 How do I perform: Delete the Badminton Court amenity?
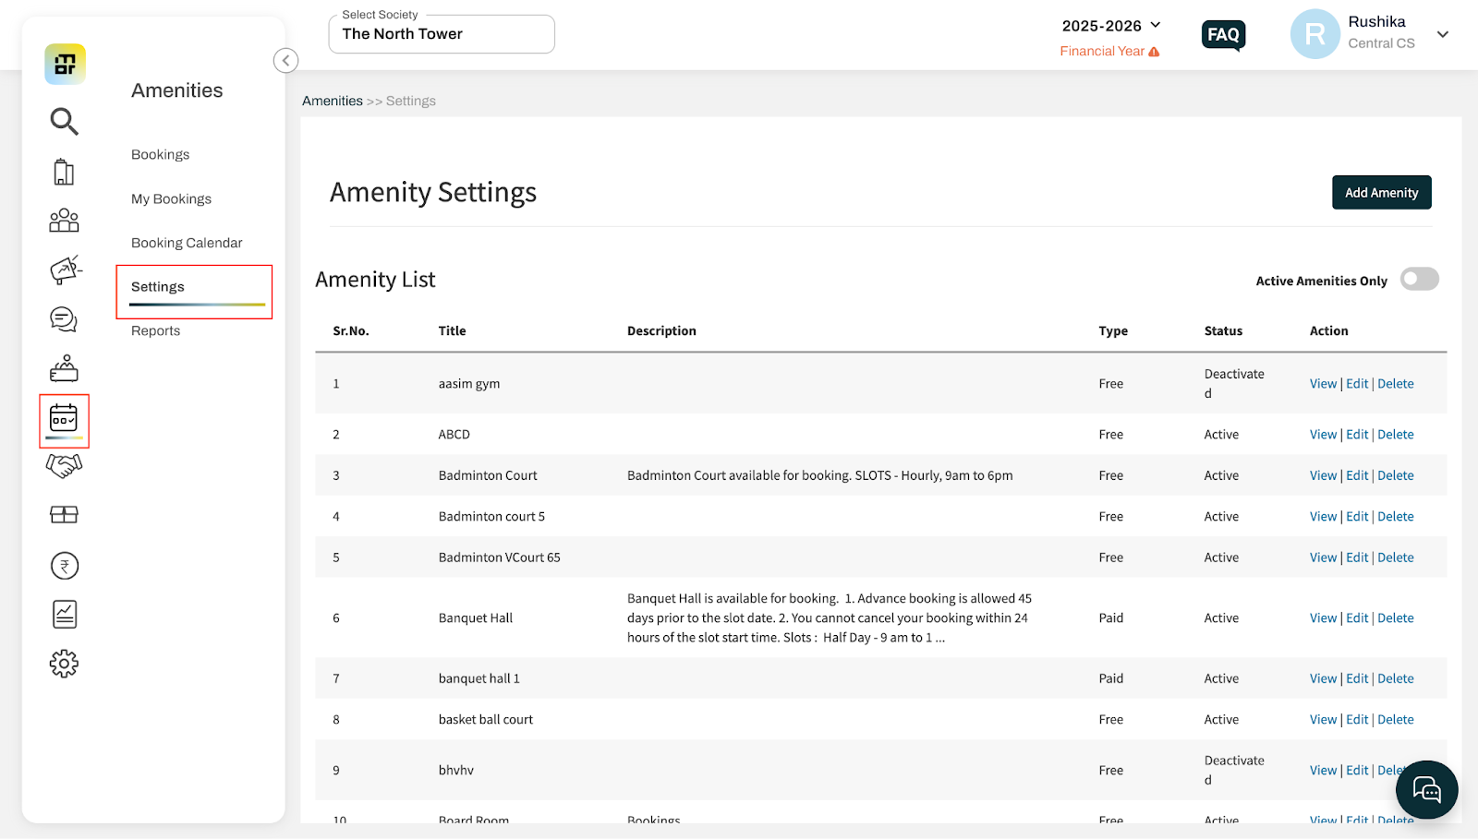(1396, 475)
